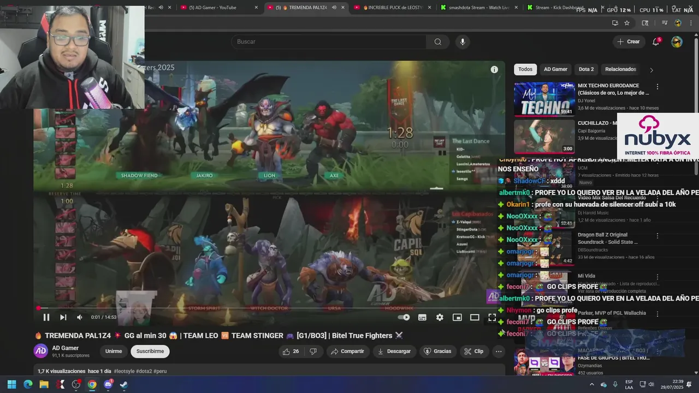
Task: Click the Unirme membership button
Action: 114,351
